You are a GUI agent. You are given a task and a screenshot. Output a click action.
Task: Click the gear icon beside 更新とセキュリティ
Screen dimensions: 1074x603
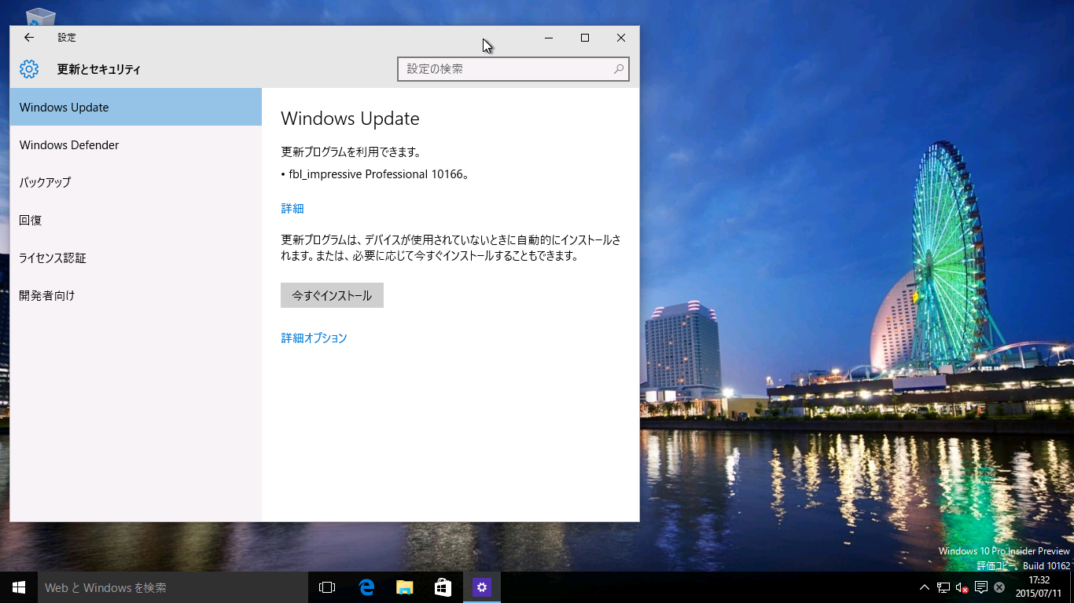pyautogui.click(x=29, y=69)
